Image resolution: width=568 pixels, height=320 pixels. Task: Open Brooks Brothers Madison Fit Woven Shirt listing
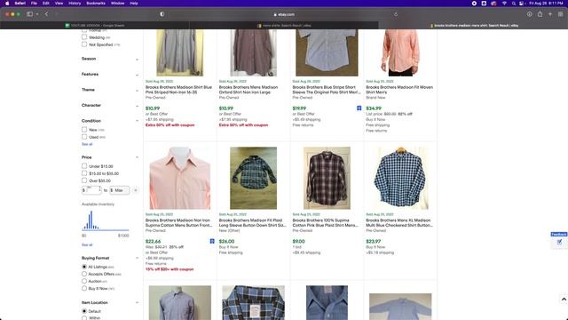pos(399,90)
